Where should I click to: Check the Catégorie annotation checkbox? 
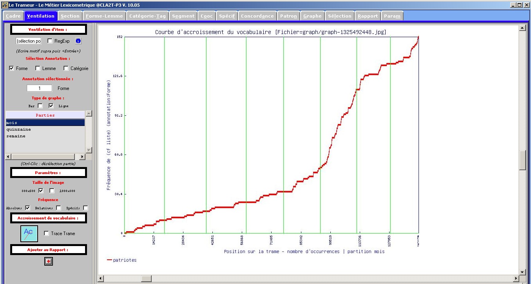66,68
